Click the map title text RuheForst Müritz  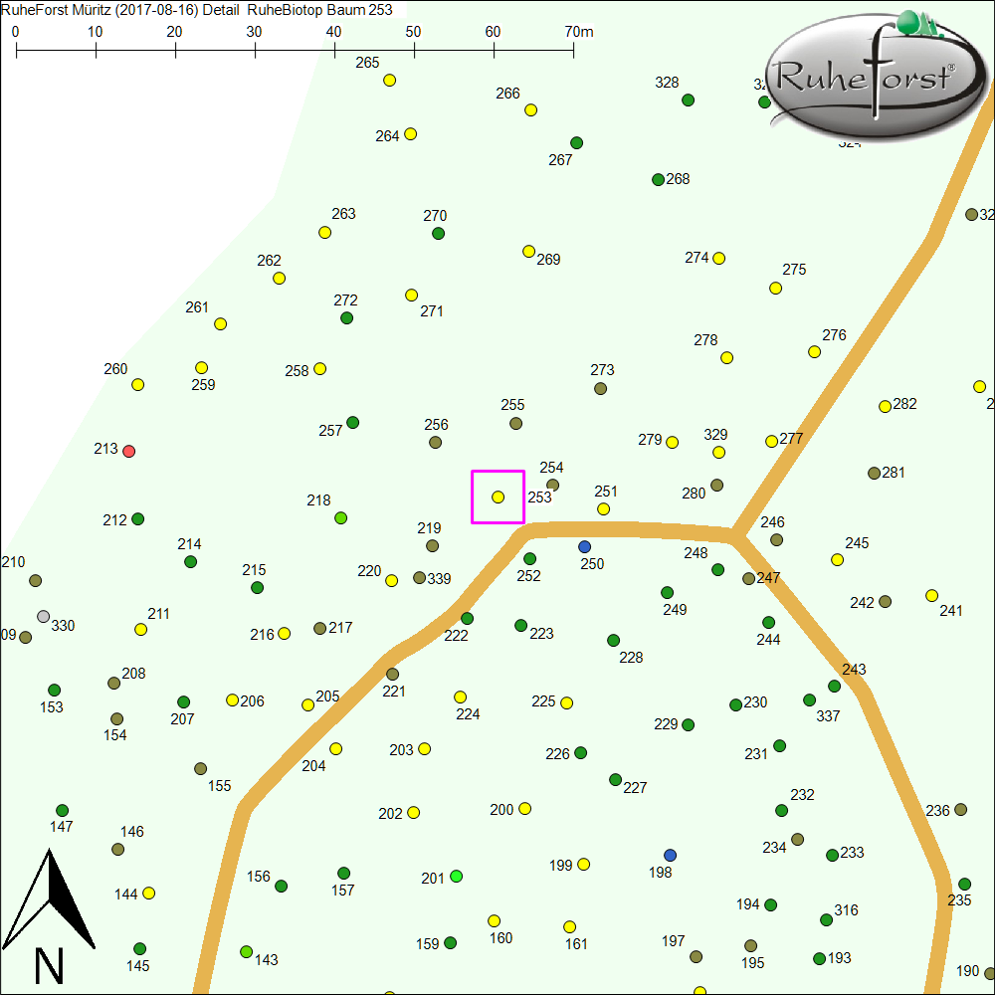click(x=64, y=10)
